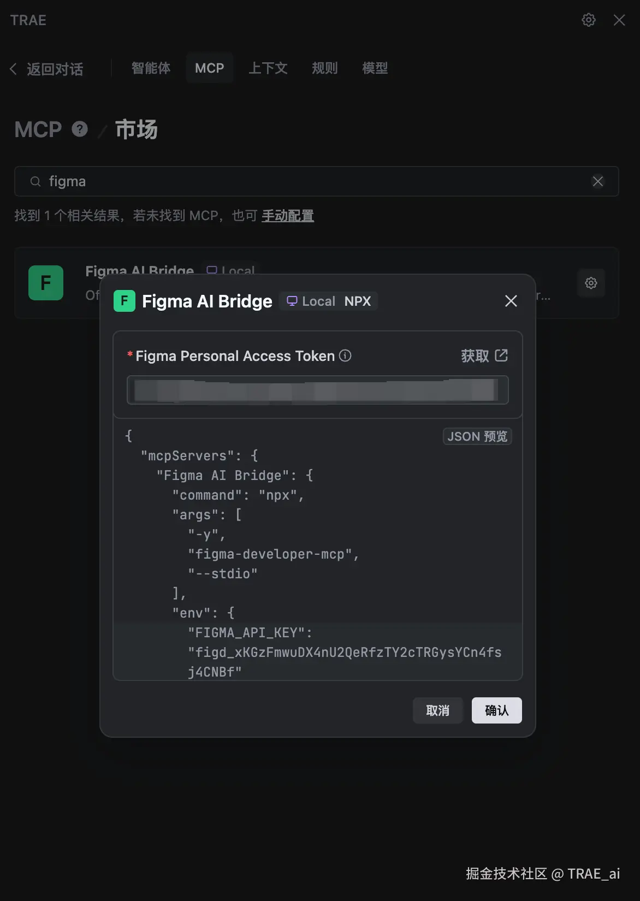Image resolution: width=640 pixels, height=901 pixels.
Task: Select the MCP tab
Action: 210,68
